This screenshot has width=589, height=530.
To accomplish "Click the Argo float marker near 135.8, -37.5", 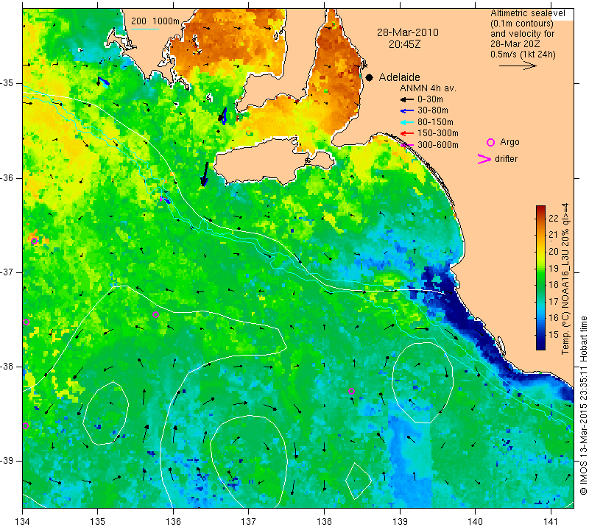I will [x=156, y=315].
